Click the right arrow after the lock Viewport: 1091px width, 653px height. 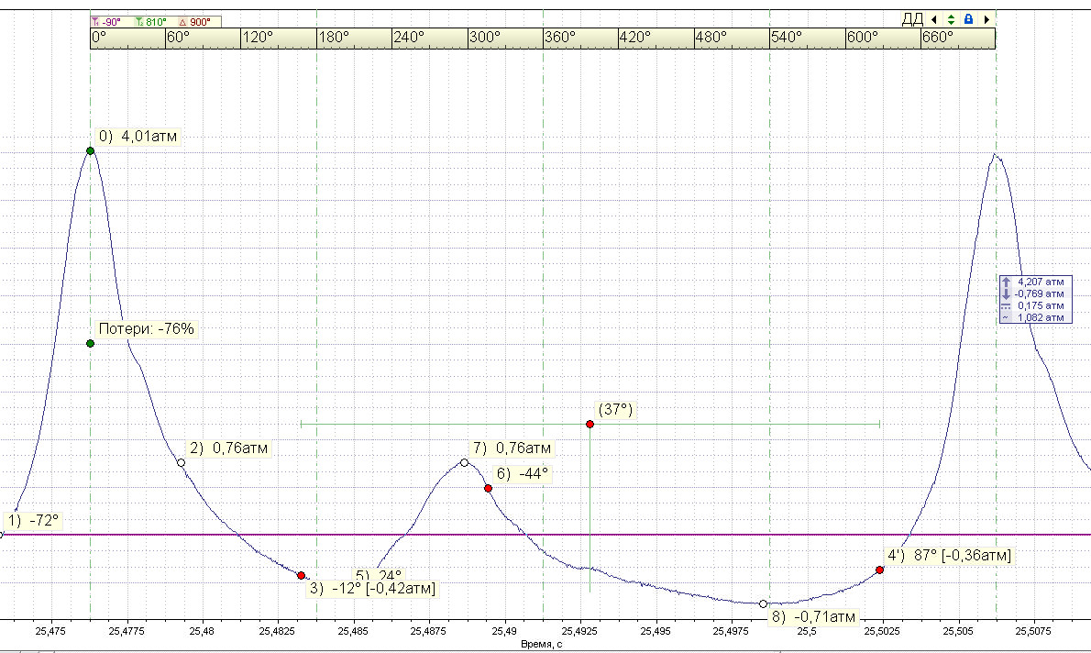pyautogui.click(x=986, y=19)
